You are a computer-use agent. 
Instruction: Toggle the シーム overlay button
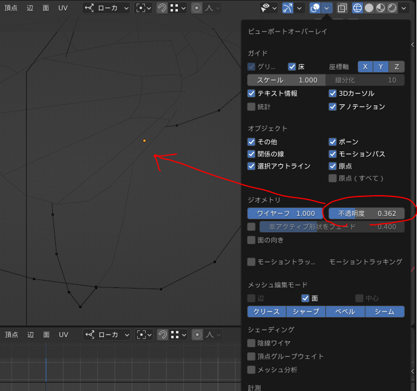(x=385, y=312)
